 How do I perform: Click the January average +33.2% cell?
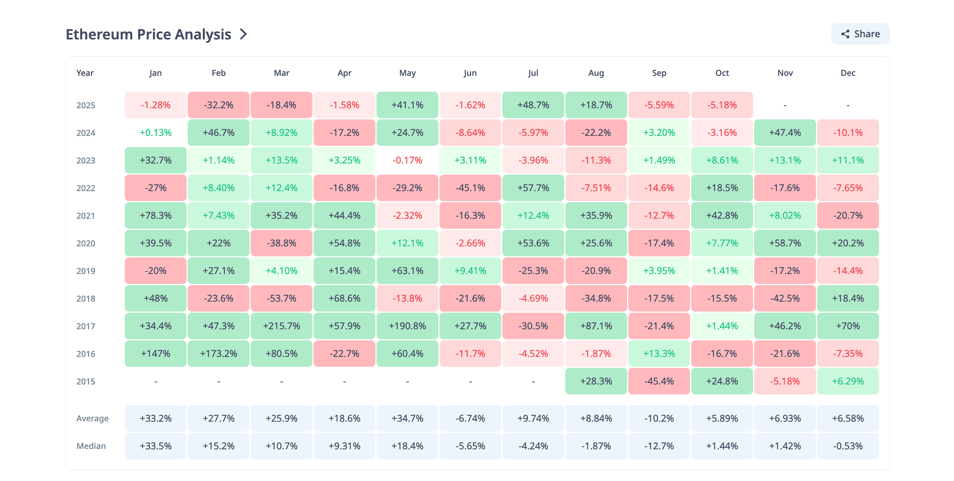[x=156, y=418]
